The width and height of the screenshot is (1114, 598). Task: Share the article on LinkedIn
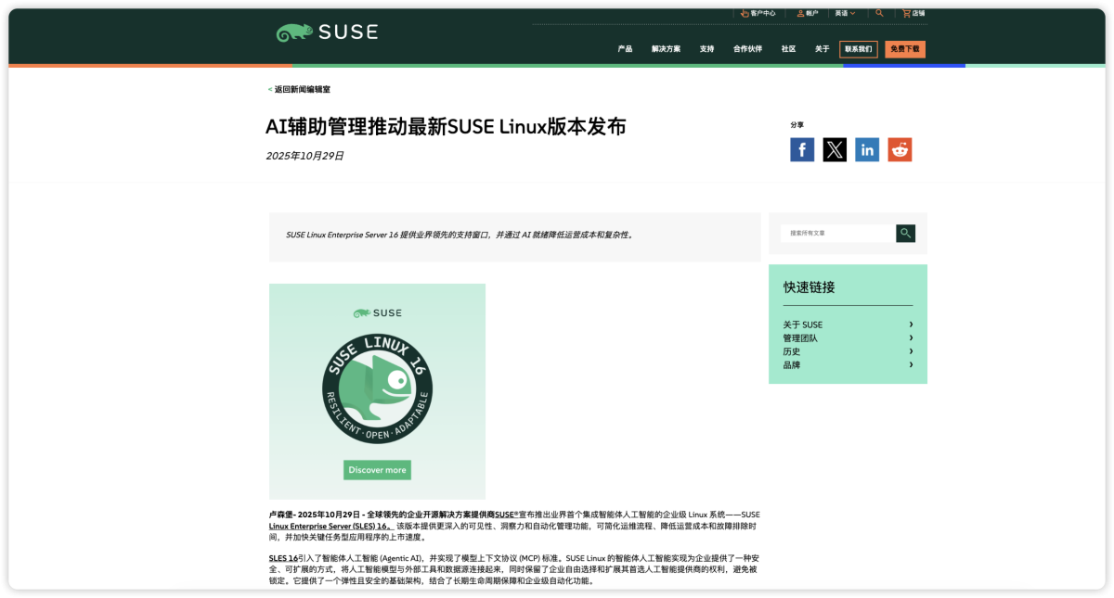point(867,149)
